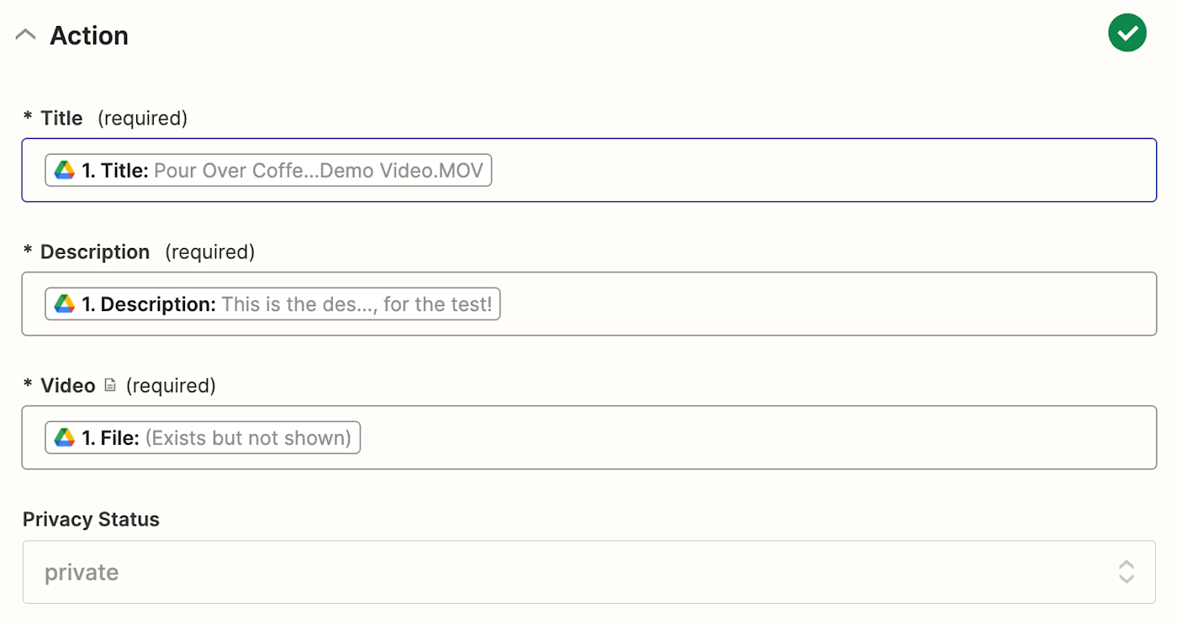Click the Google Drive icon in File pill
The width and height of the screenshot is (1177, 624).
pyautogui.click(x=65, y=437)
